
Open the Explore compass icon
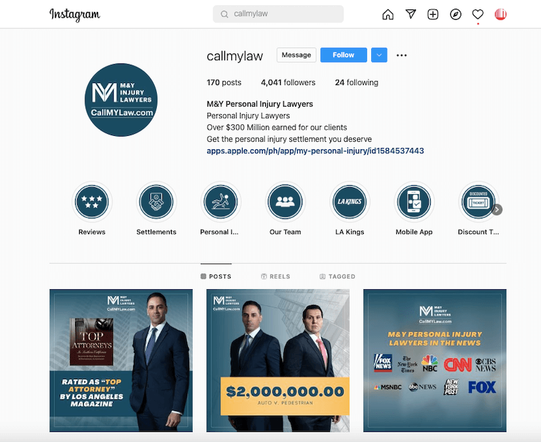(x=455, y=14)
